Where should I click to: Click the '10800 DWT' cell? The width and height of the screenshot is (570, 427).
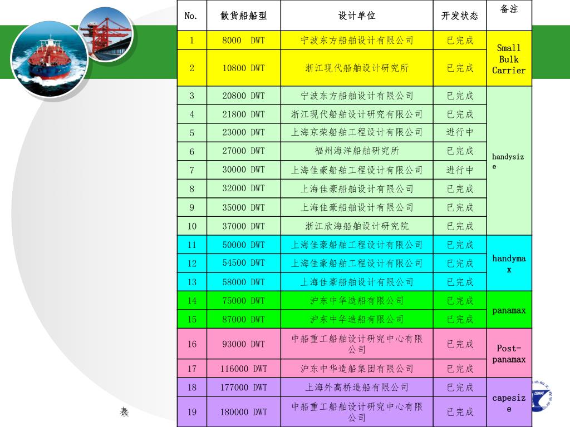tap(244, 68)
